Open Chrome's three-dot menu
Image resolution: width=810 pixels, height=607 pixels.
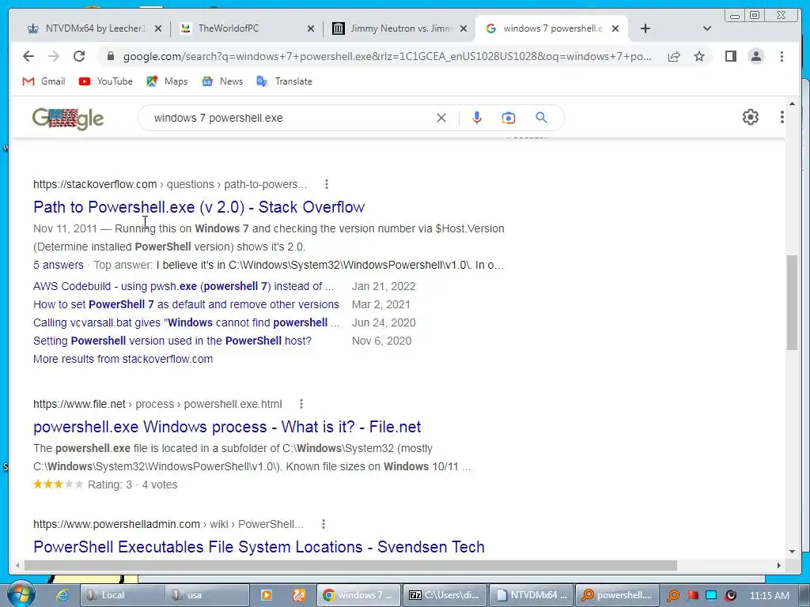click(x=782, y=56)
